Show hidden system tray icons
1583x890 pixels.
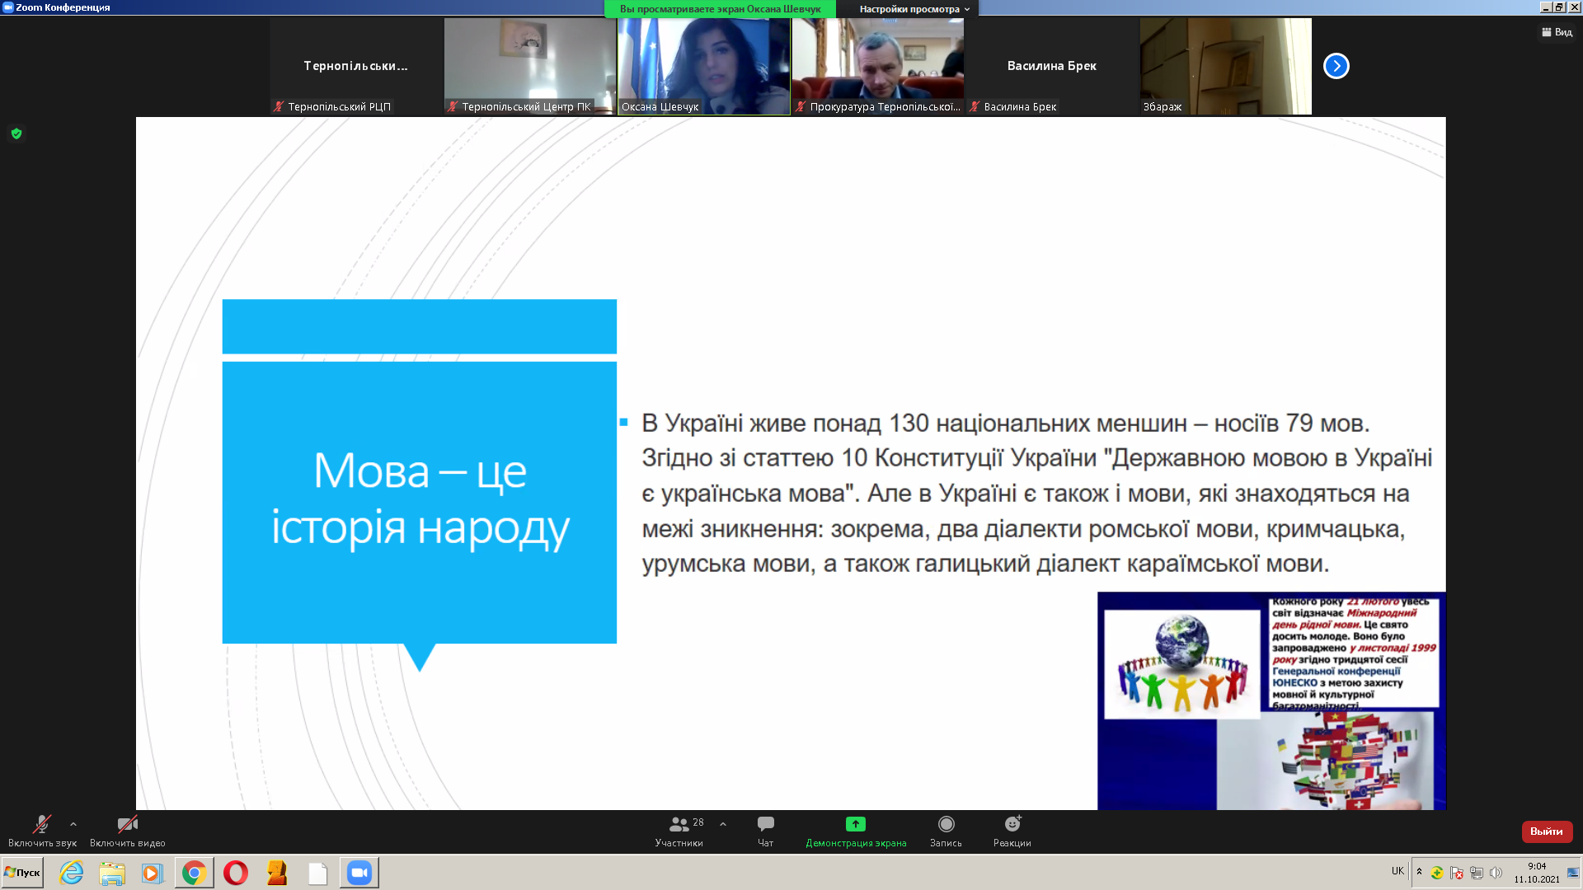(x=1419, y=871)
